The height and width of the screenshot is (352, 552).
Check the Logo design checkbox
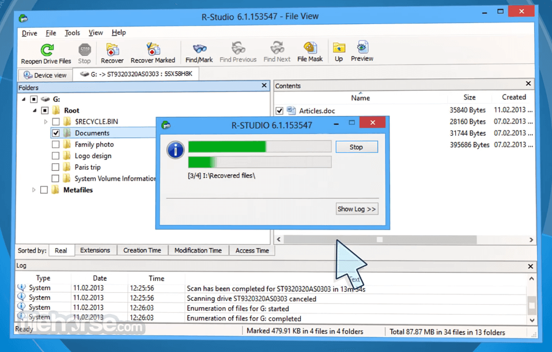56,156
